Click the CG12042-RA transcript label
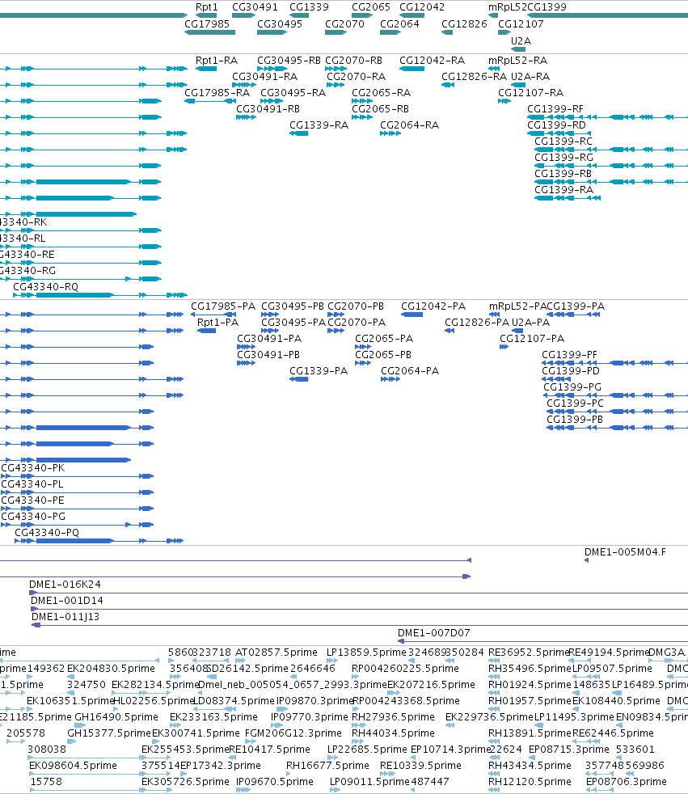 (x=432, y=61)
